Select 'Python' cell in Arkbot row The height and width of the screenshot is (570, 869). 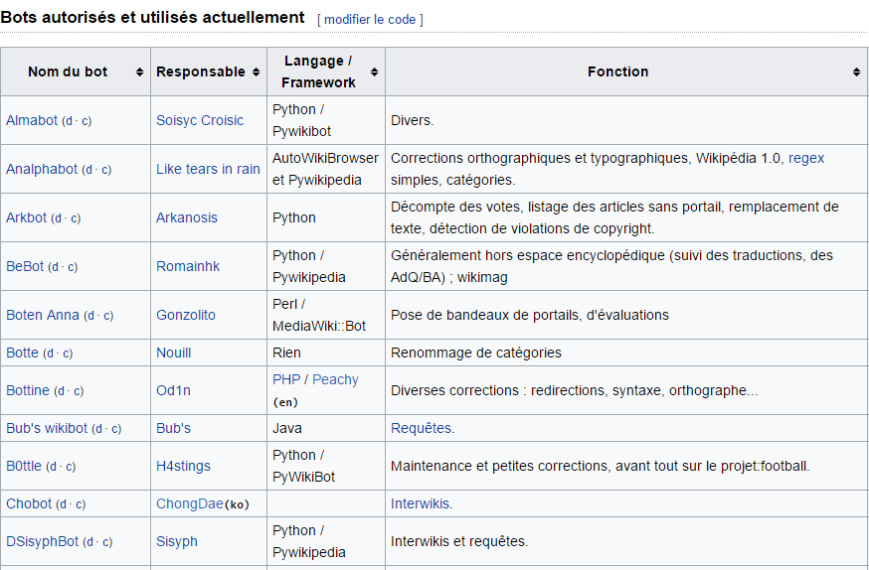(x=326, y=218)
